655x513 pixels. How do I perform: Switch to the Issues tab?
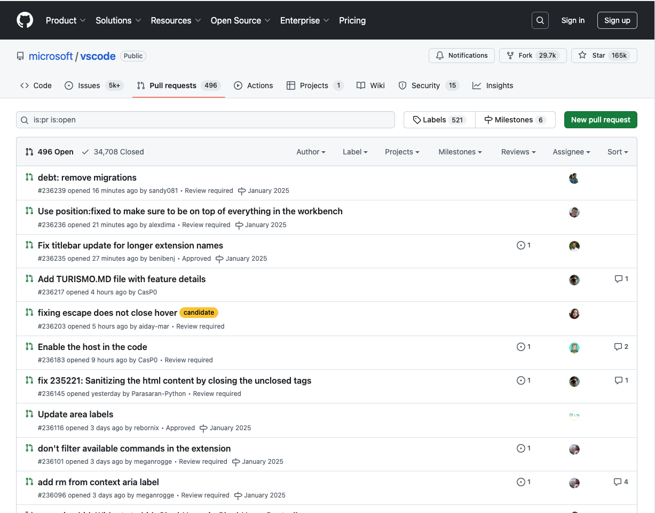(94, 85)
